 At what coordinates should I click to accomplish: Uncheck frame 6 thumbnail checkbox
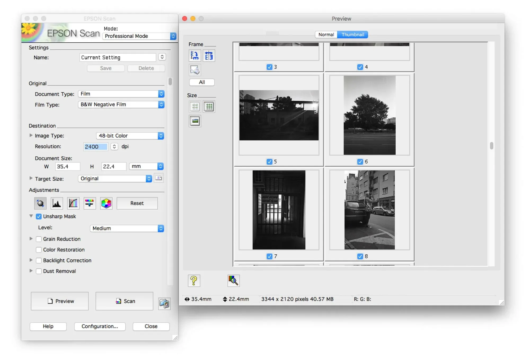(360, 162)
